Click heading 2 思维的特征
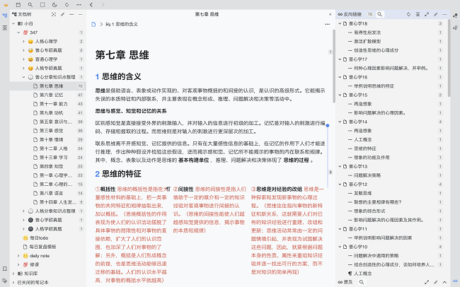 [118, 174]
